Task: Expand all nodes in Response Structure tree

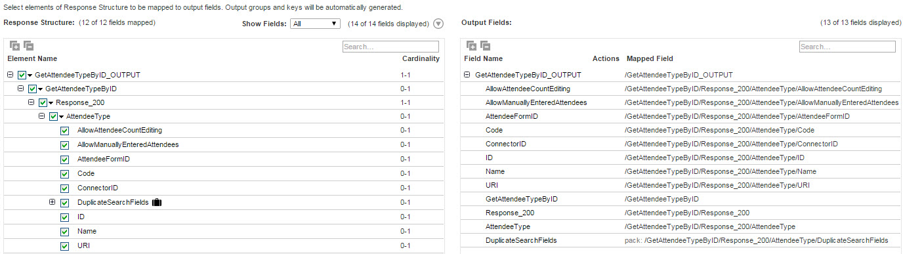Action: pos(14,46)
